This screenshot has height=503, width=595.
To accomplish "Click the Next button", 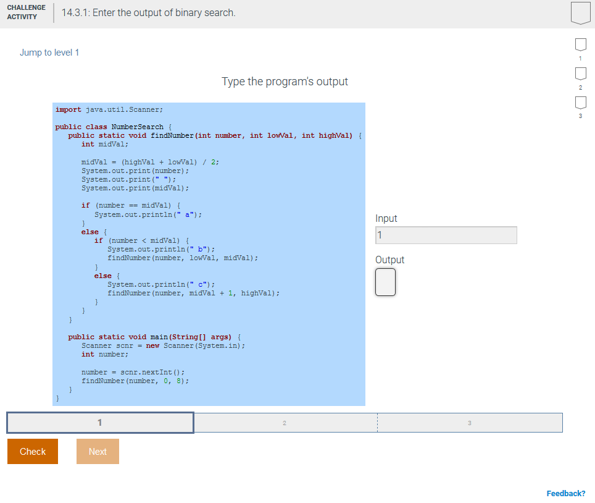I will pos(97,451).
